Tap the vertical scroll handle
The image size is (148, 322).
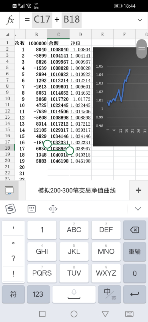[142, 49]
